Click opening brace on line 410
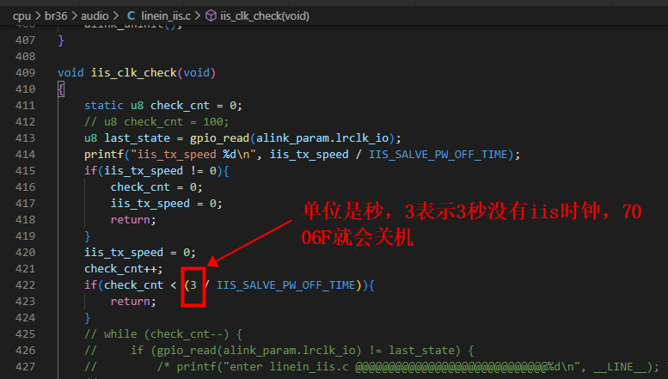 61,89
